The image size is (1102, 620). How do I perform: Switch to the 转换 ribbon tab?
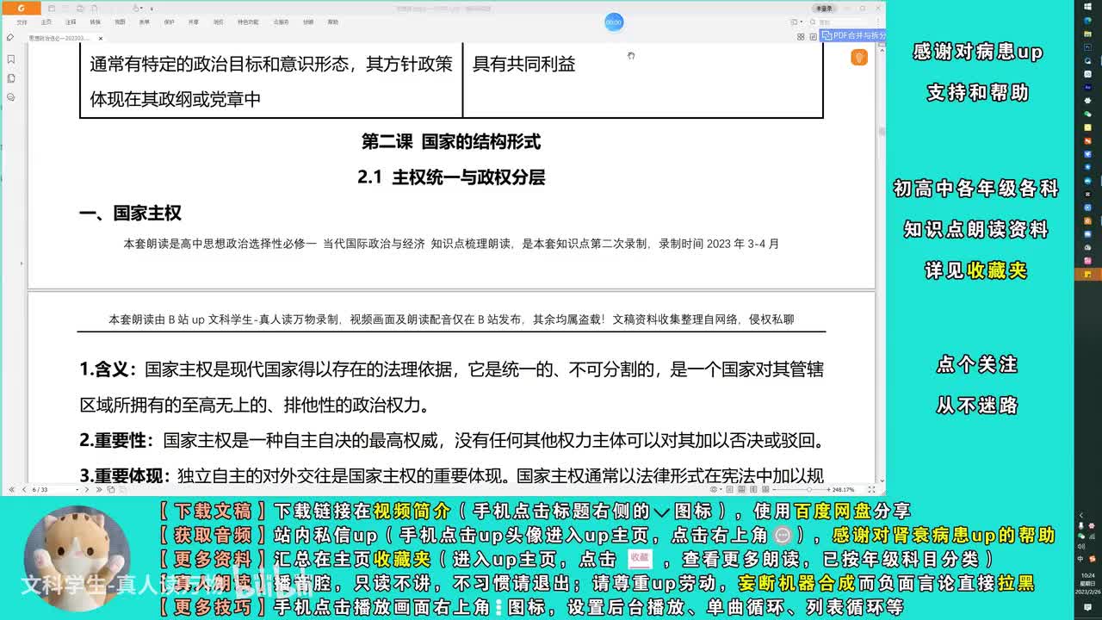pyautogui.click(x=96, y=22)
